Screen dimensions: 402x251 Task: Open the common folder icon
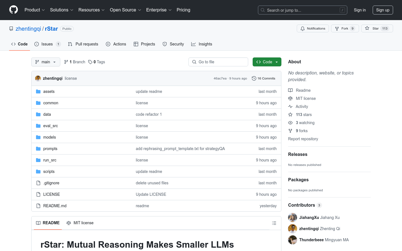38,103
